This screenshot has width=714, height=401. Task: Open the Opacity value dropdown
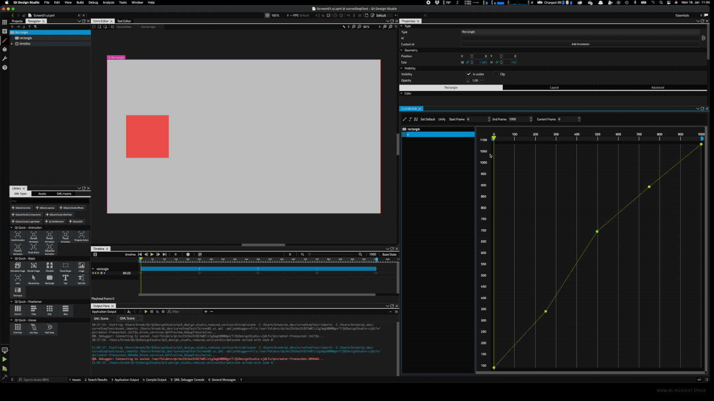[x=481, y=80]
